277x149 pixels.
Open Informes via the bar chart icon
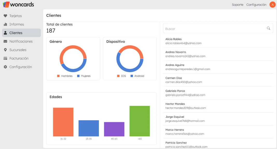(5, 24)
